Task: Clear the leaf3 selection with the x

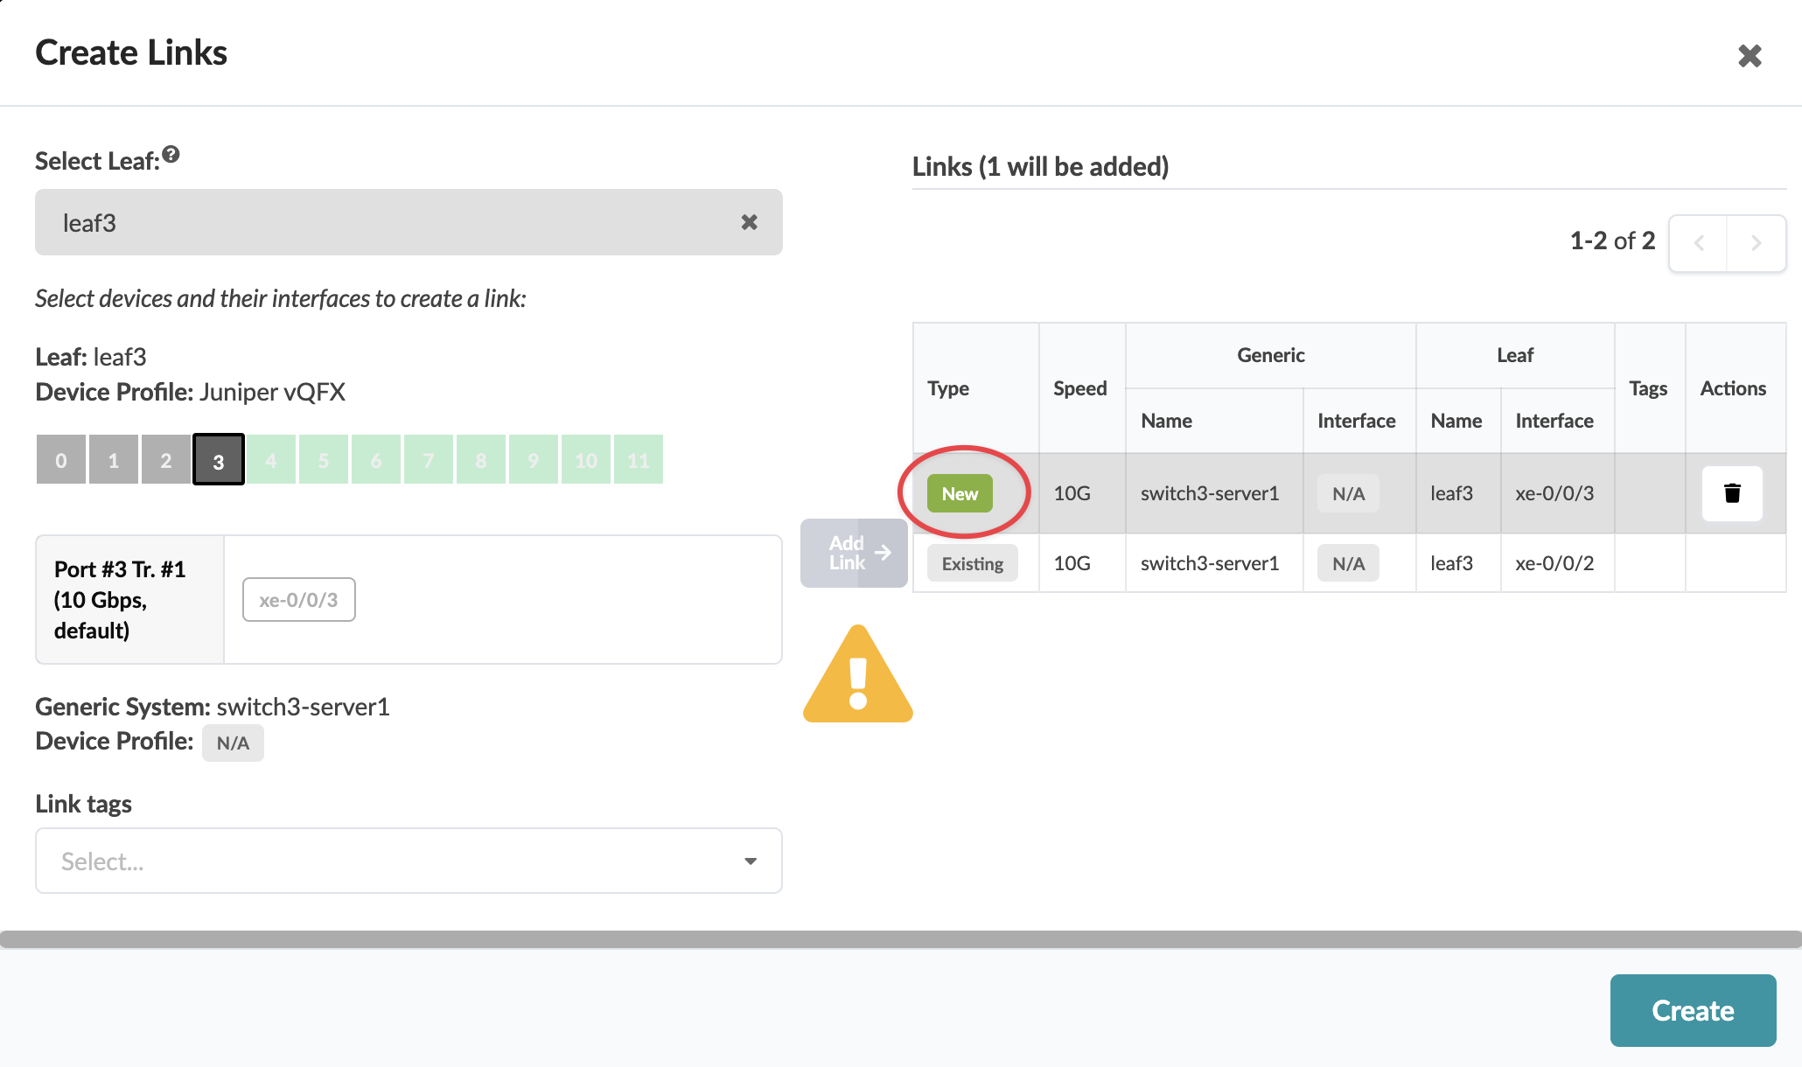Action: pos(749,222)
